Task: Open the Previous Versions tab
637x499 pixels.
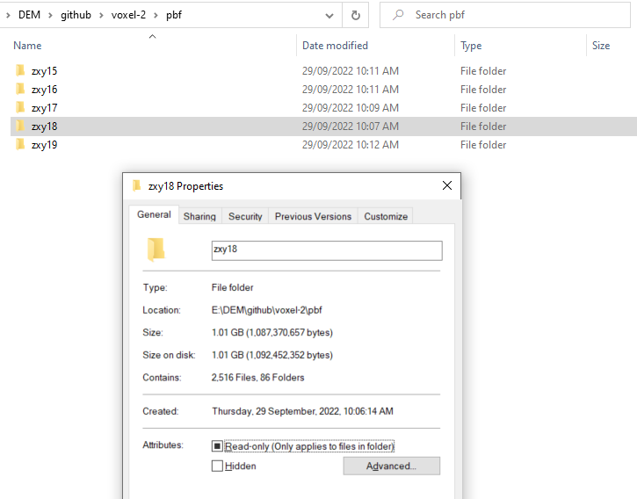Action: (313, 216)
